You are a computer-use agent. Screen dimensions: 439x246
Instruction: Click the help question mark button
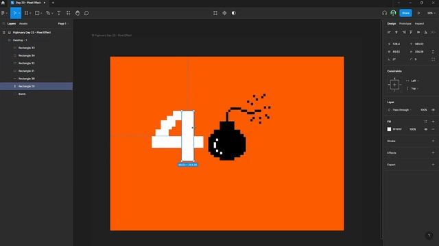429,236
